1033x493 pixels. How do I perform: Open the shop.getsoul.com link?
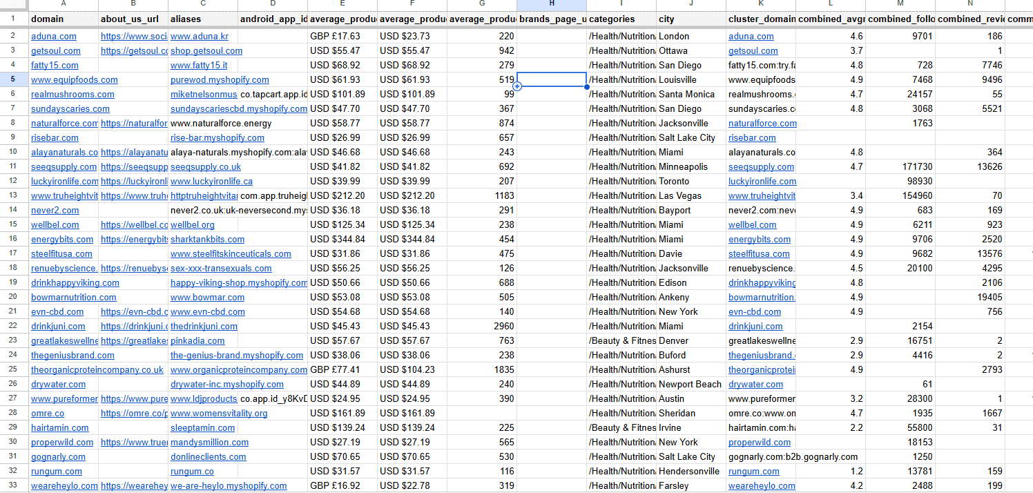[x=206, y=50]
